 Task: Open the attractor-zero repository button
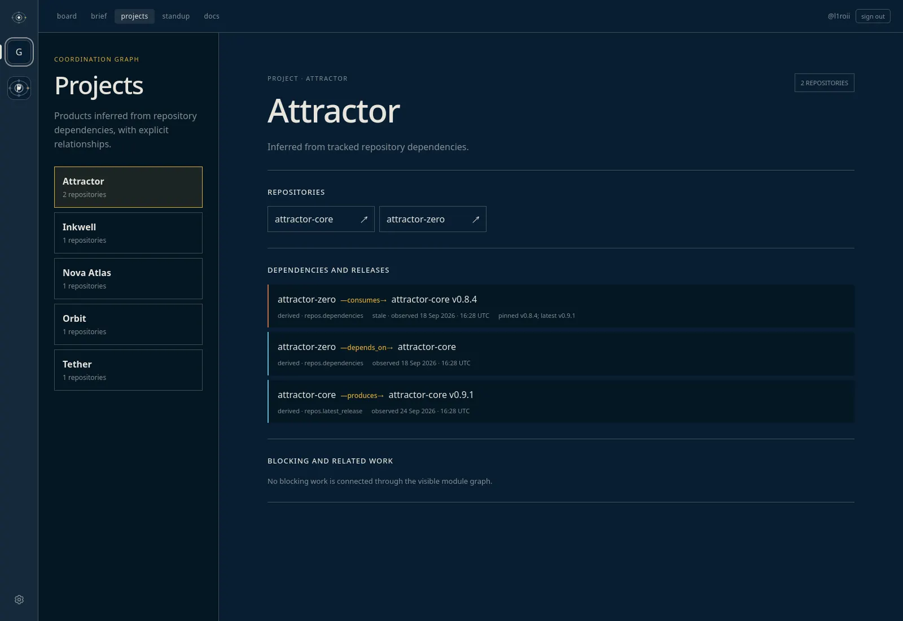[x=432, y=219]
